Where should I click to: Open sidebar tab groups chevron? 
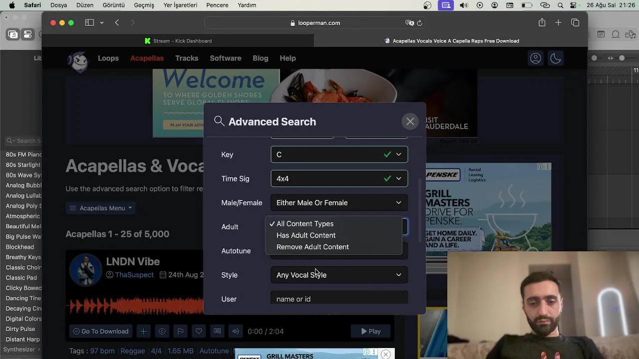coord(101,22)
